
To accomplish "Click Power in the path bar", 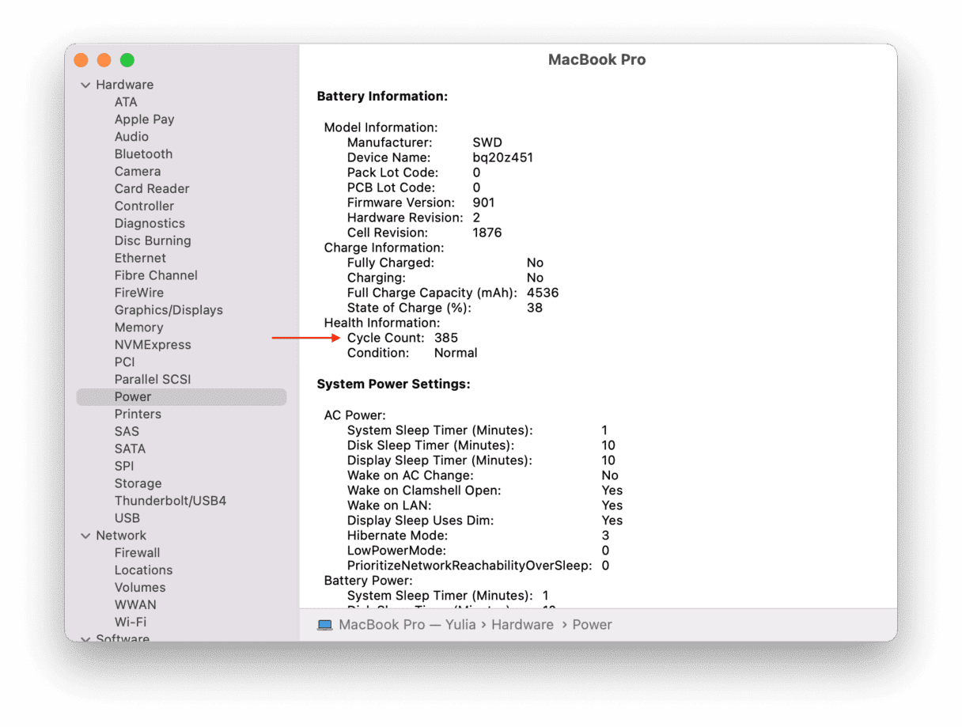I will [593, 625].
